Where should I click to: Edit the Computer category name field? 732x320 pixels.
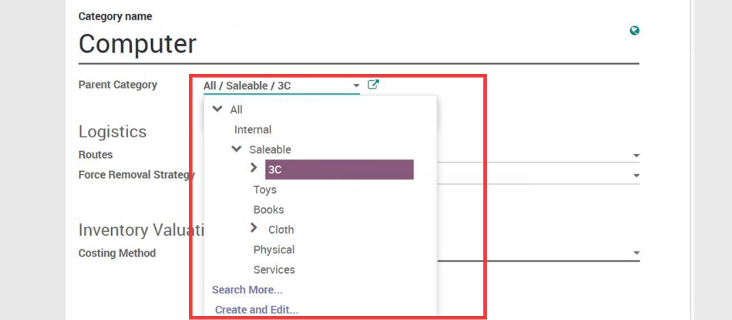coord(333,44)
